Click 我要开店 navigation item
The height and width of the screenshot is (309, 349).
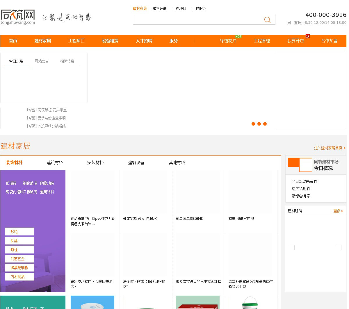click(295, 41)
